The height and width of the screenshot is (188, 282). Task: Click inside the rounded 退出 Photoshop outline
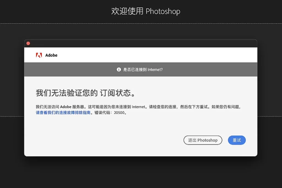[x=203, y=140]
